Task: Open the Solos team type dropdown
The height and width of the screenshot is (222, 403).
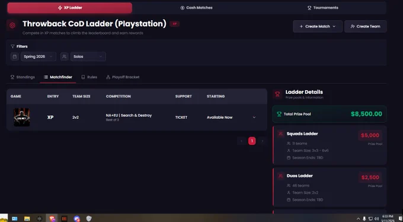Action: click(x=88, y=56)
